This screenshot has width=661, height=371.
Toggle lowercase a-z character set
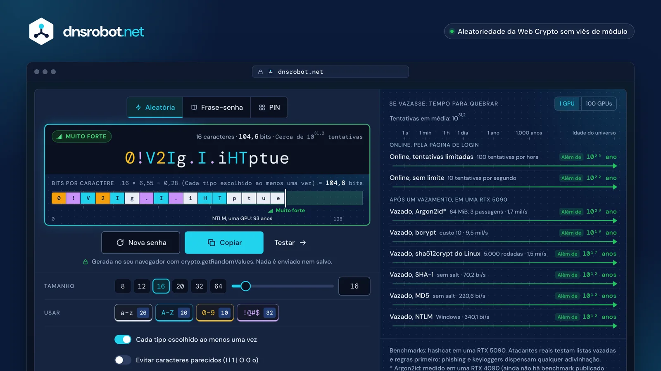(x=133, y=313)
